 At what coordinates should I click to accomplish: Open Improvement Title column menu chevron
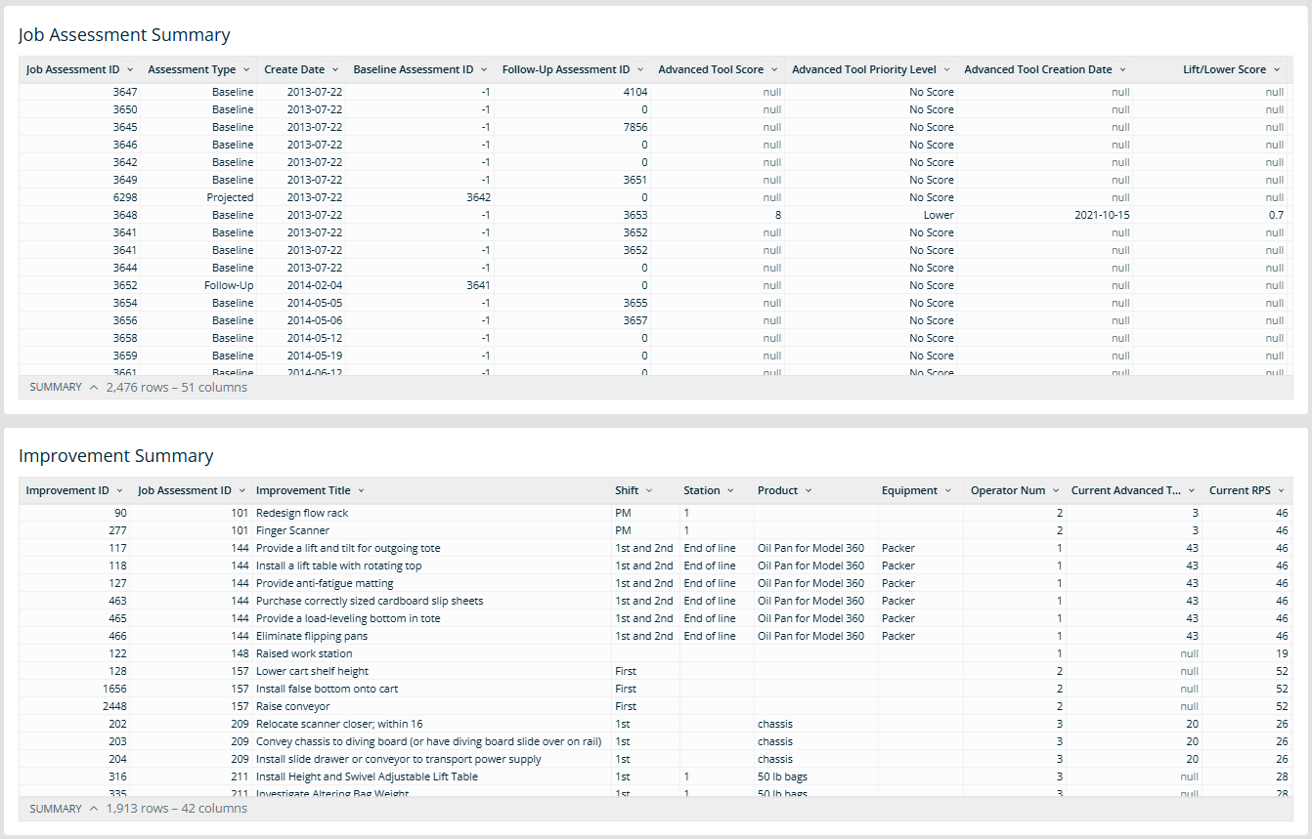pos(361,491)
